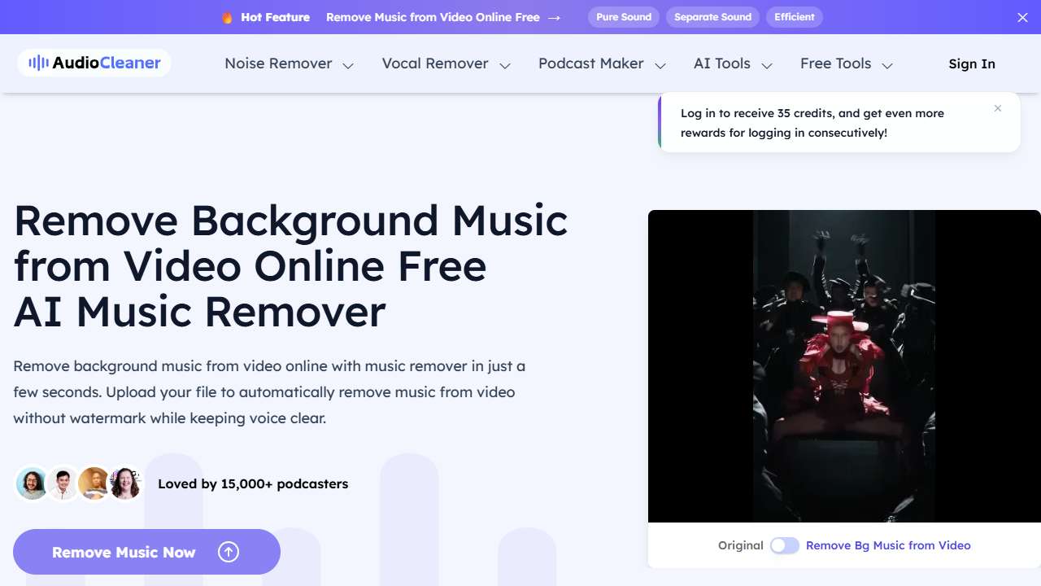Click the Sign In button
This screenshot has width=1041, height=586.
click(x=971, y=63)
